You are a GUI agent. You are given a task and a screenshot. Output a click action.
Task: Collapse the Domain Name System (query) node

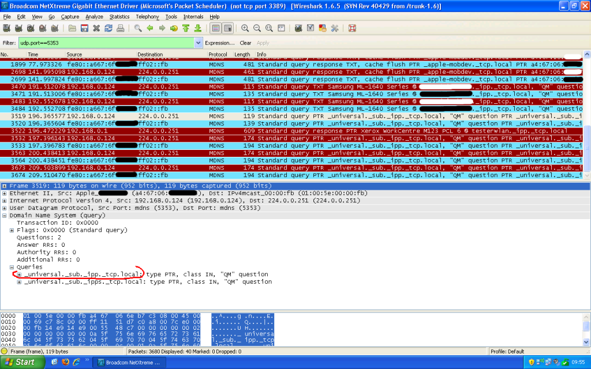click(x=4, y=216)
